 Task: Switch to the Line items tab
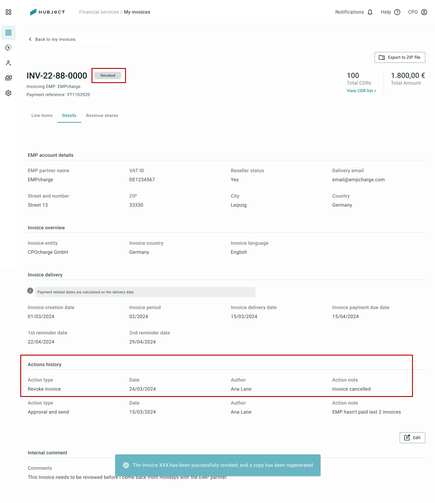[42, 115]
